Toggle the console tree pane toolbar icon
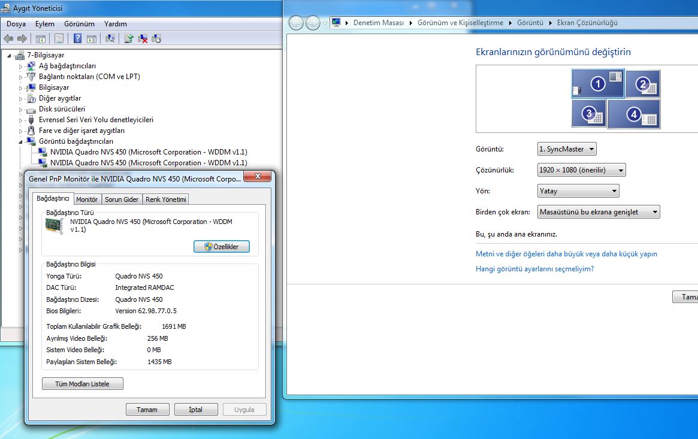 point(41,39)
